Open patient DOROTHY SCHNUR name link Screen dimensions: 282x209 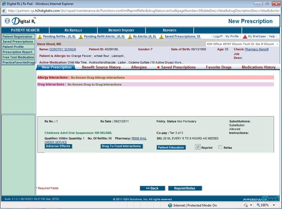click(63, 49)
